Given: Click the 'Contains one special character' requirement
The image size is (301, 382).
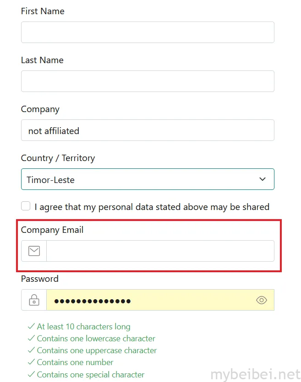Looking at the screenshot, I should click(x=91, y=375).
